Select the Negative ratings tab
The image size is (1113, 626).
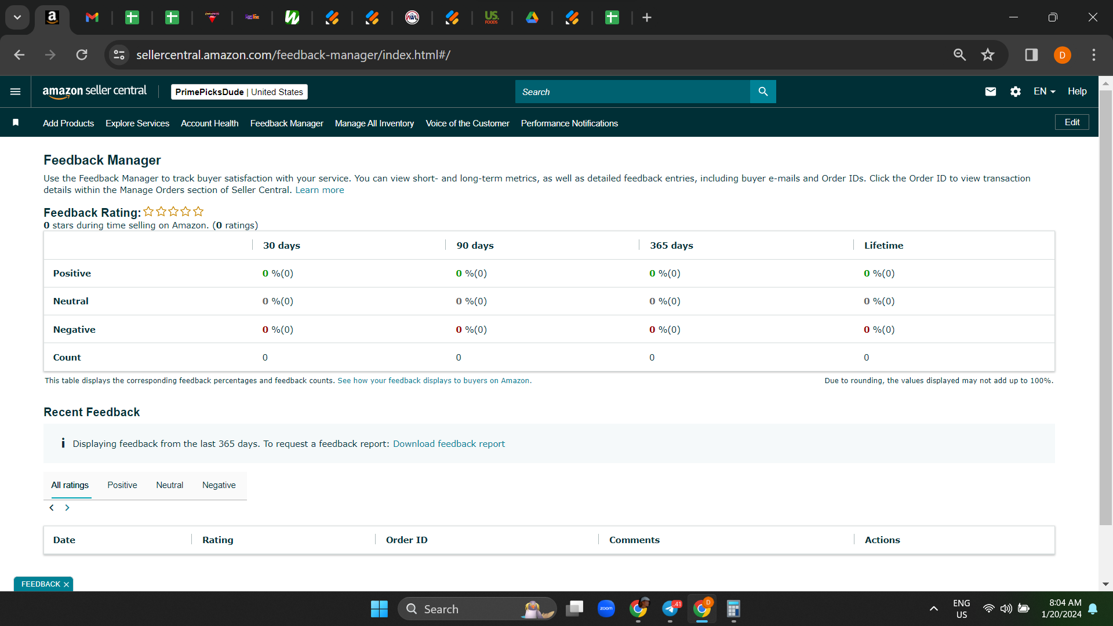pyautogui.click(x=219, y=485)
